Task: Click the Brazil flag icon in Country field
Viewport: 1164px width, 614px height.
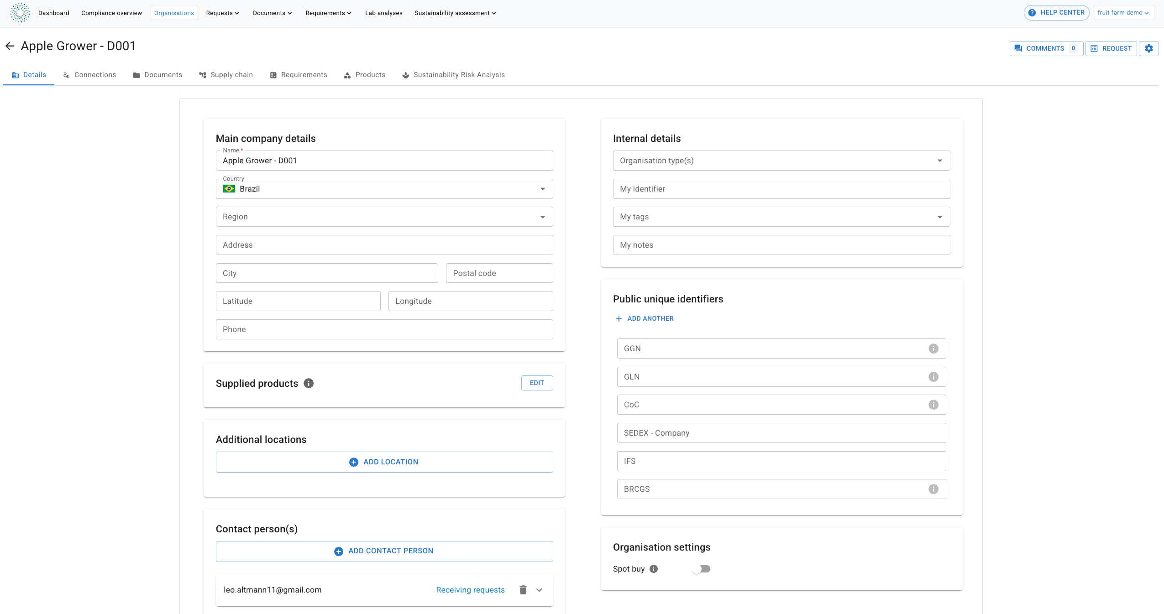Action: click(x=229, y=189)
